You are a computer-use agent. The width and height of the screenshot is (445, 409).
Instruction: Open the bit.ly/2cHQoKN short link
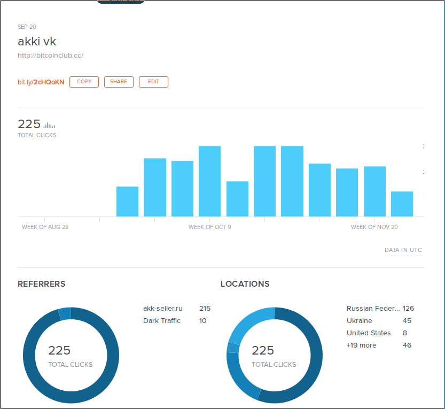coord(41,82)
